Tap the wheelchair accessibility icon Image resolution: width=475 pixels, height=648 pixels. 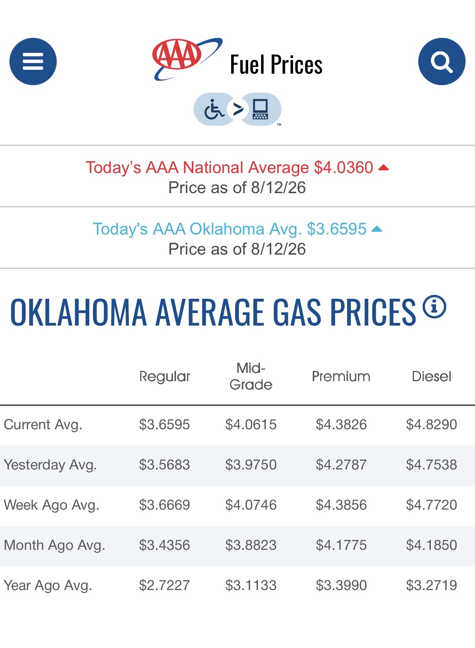pos(214,109)
